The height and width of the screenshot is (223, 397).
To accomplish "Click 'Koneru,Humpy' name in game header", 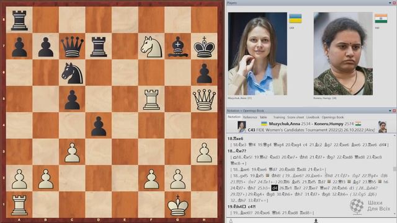I will click(x=329, y=124).
